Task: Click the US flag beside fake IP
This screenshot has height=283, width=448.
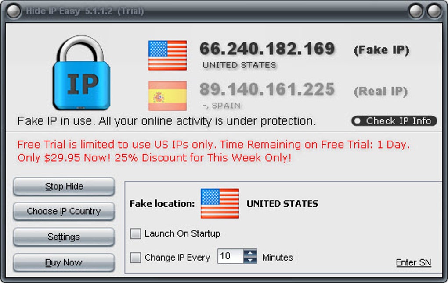Action: [167, 55]
